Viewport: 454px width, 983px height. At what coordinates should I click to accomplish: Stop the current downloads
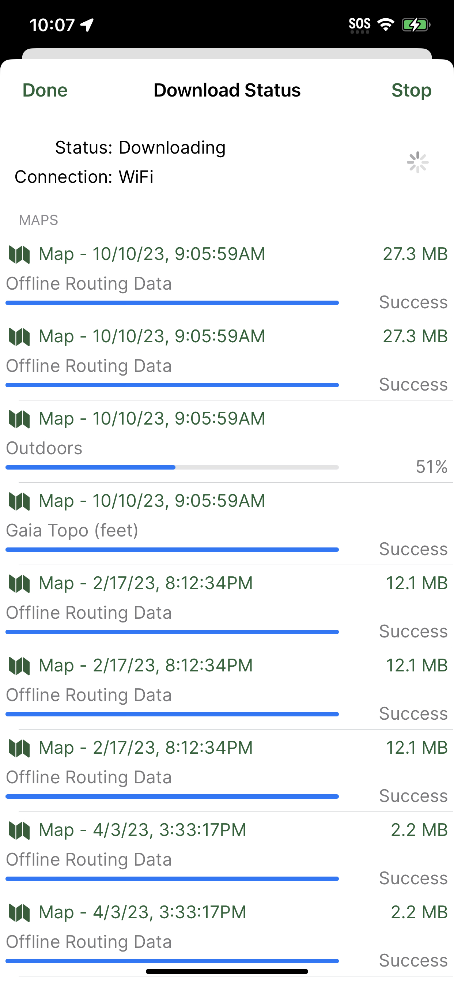click(x=411, y=90)
